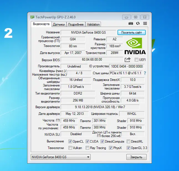Click the Закрыть button
179x171 pixels.
136,157
